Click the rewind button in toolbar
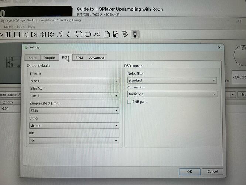The height and width of the screenshot is (185, 246). point(43,34)
